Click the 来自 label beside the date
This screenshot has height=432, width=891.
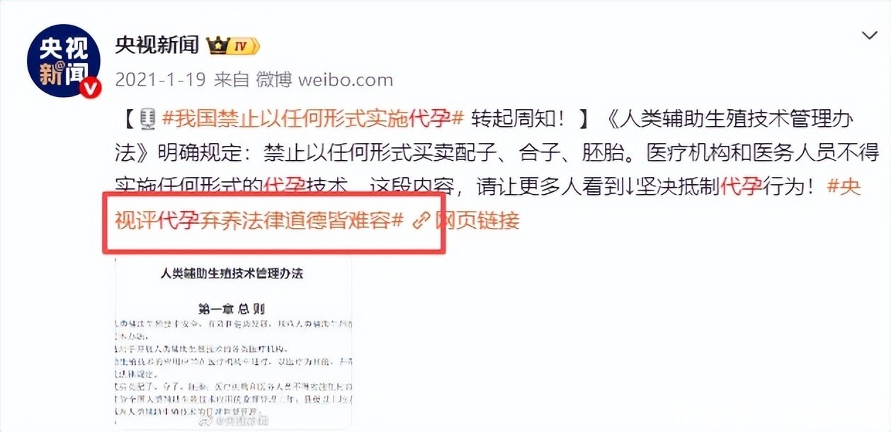(x=232, y=80)
